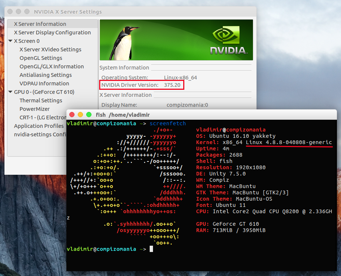Click the screenfetch command text in terminal
The height and width of the screenshot is (276, 341).
[168, 123]
